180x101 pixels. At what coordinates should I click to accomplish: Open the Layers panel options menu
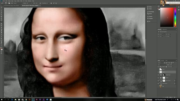pyautogui.click(x=176, y=61)
